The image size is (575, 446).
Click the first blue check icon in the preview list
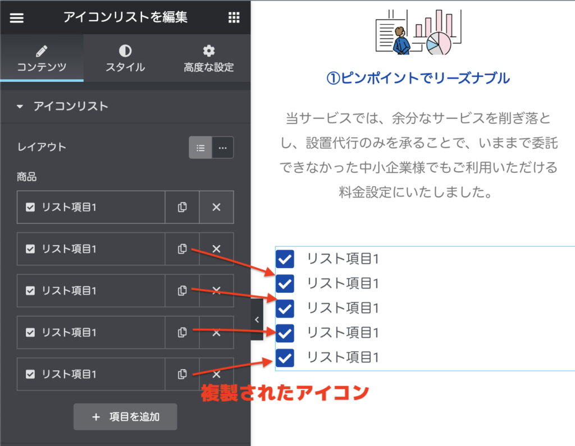285,259
